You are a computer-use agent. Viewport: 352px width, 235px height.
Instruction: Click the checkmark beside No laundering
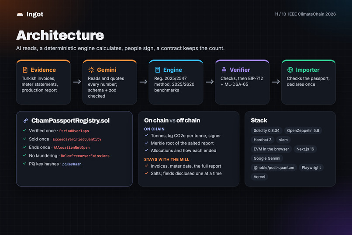[x=25, y=155]
